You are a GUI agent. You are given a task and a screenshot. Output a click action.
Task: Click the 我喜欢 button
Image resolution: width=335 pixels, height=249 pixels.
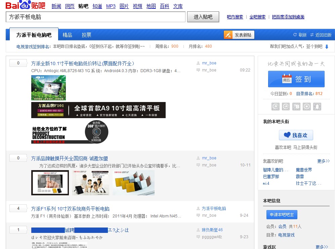pos(296,135)
